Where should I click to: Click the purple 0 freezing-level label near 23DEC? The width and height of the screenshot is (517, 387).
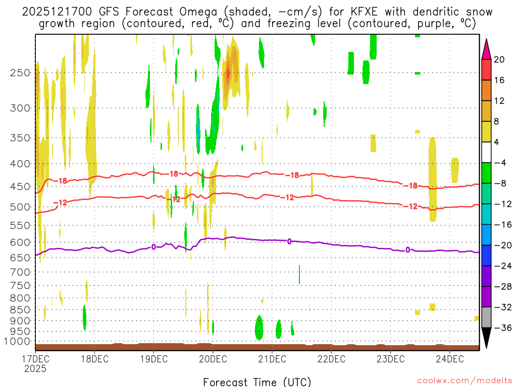[x=408, y=250]
